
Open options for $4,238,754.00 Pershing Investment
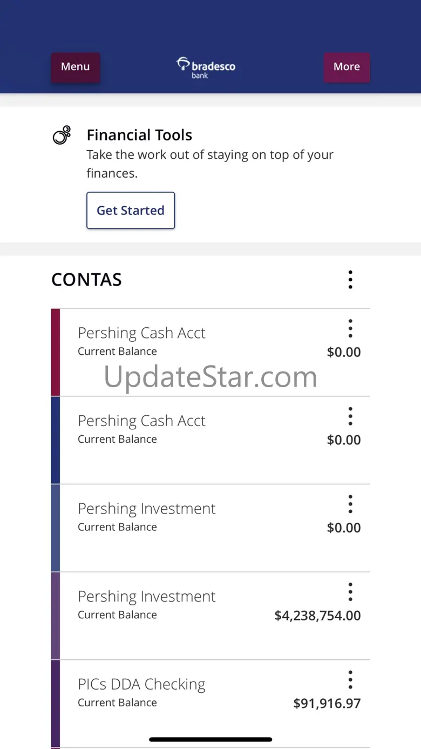point(350,592)
